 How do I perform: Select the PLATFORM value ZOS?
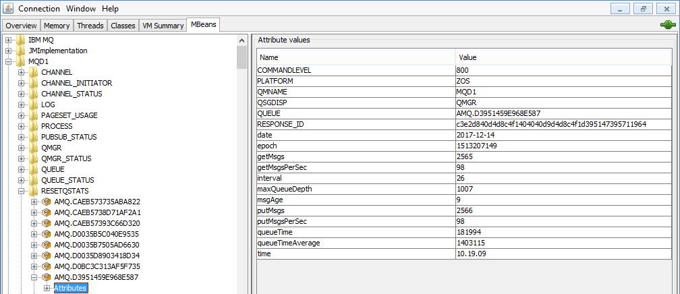point(563,81)
